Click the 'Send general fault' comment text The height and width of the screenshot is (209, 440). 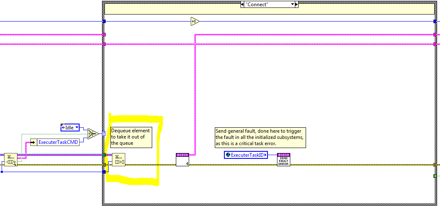[260, 137]
